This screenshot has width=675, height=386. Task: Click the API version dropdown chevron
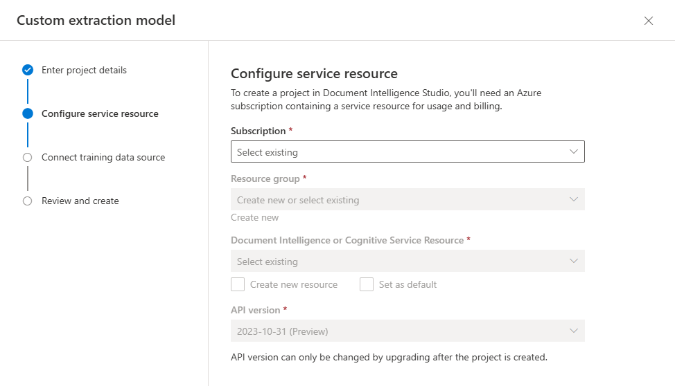(x=573, y=331)
